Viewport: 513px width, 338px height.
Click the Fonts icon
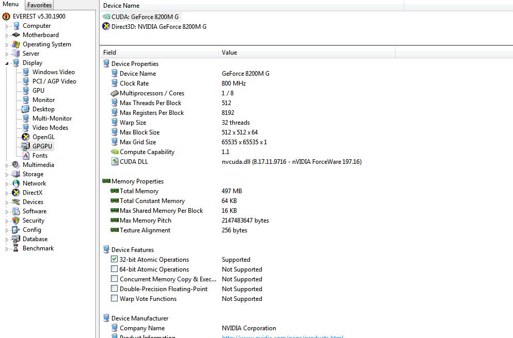pyautogui.click(x=26, y=156)
